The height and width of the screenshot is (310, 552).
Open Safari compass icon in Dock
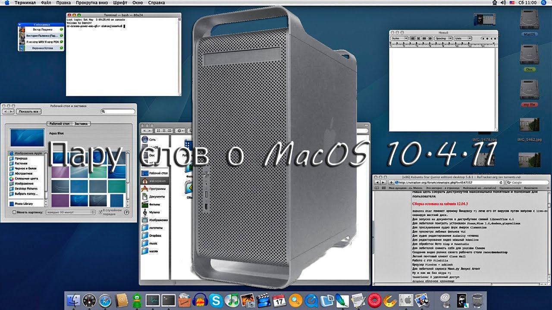click(x=105, y=300)
